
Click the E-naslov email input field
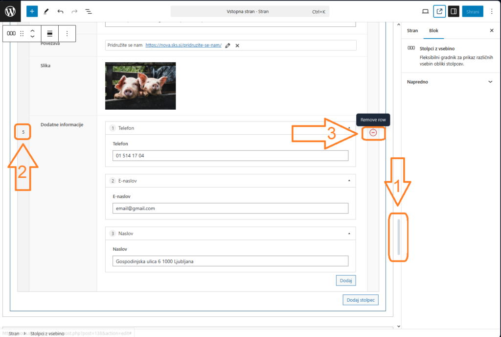pyautogui.click(x=230, y=208)
